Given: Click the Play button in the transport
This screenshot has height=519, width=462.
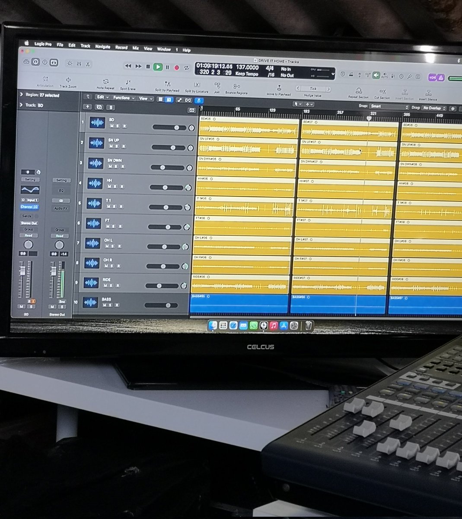Looking at the screenshot, I should point(158,67).
